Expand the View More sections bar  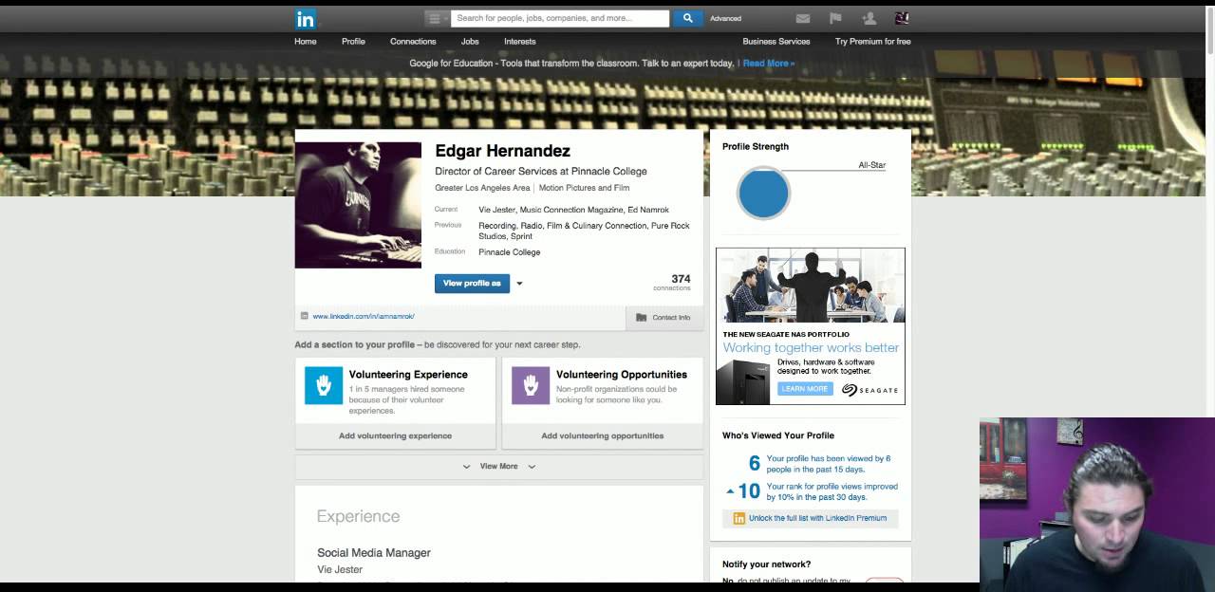(499, 467)
